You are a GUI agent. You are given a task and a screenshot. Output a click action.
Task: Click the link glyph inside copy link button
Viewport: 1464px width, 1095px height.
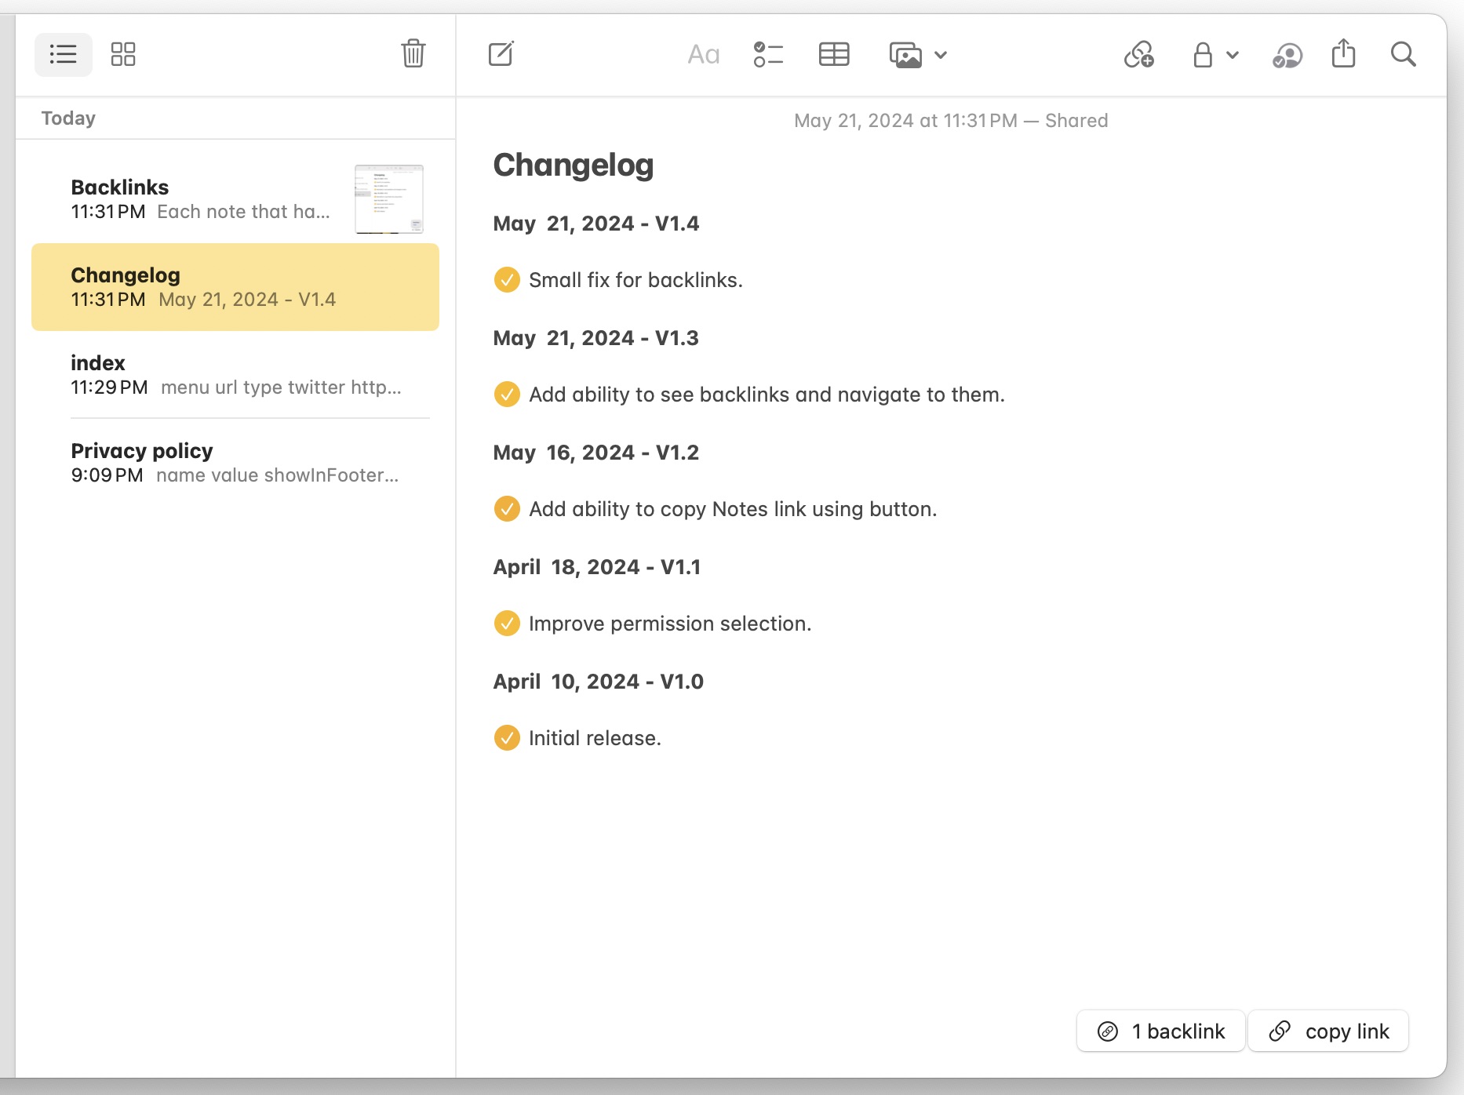(x=1280, y=1031)
